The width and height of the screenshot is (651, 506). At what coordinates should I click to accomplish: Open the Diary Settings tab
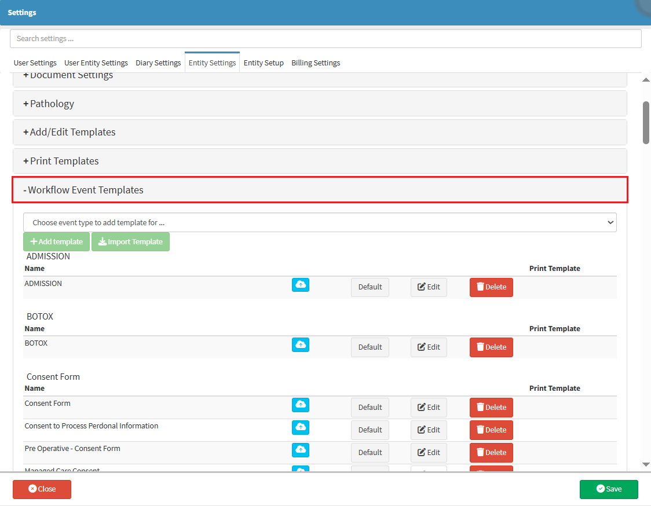point(158,63)
